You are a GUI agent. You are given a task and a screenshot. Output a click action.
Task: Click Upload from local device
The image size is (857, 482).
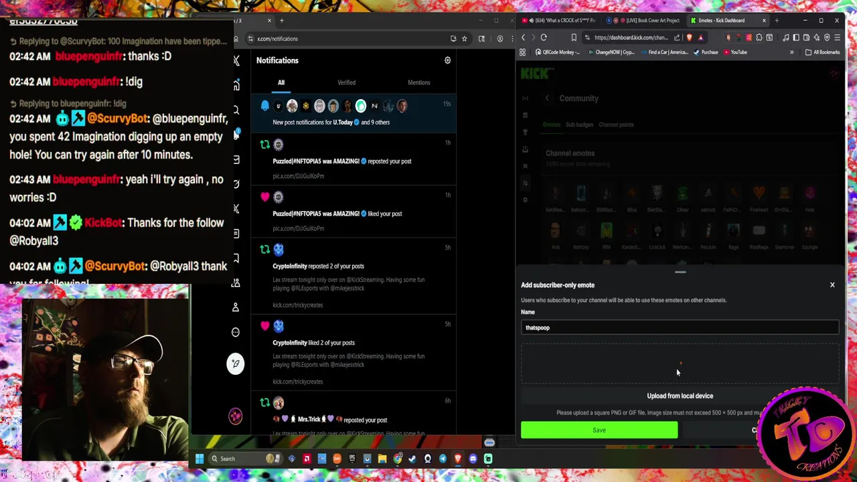(680, 396)
